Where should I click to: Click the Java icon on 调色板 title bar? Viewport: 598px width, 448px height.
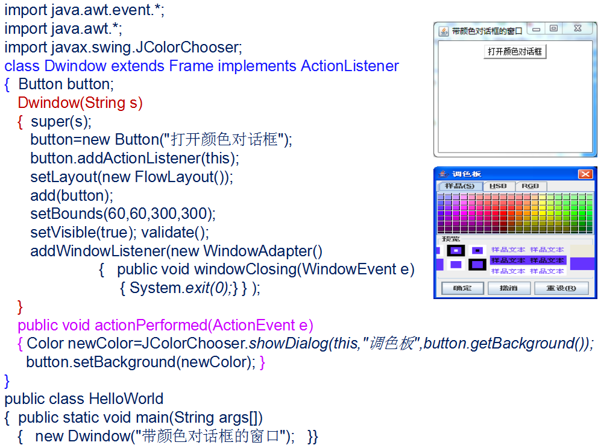point(443,174)
